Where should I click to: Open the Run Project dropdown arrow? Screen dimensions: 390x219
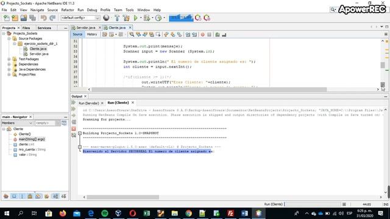coord(141,18)
